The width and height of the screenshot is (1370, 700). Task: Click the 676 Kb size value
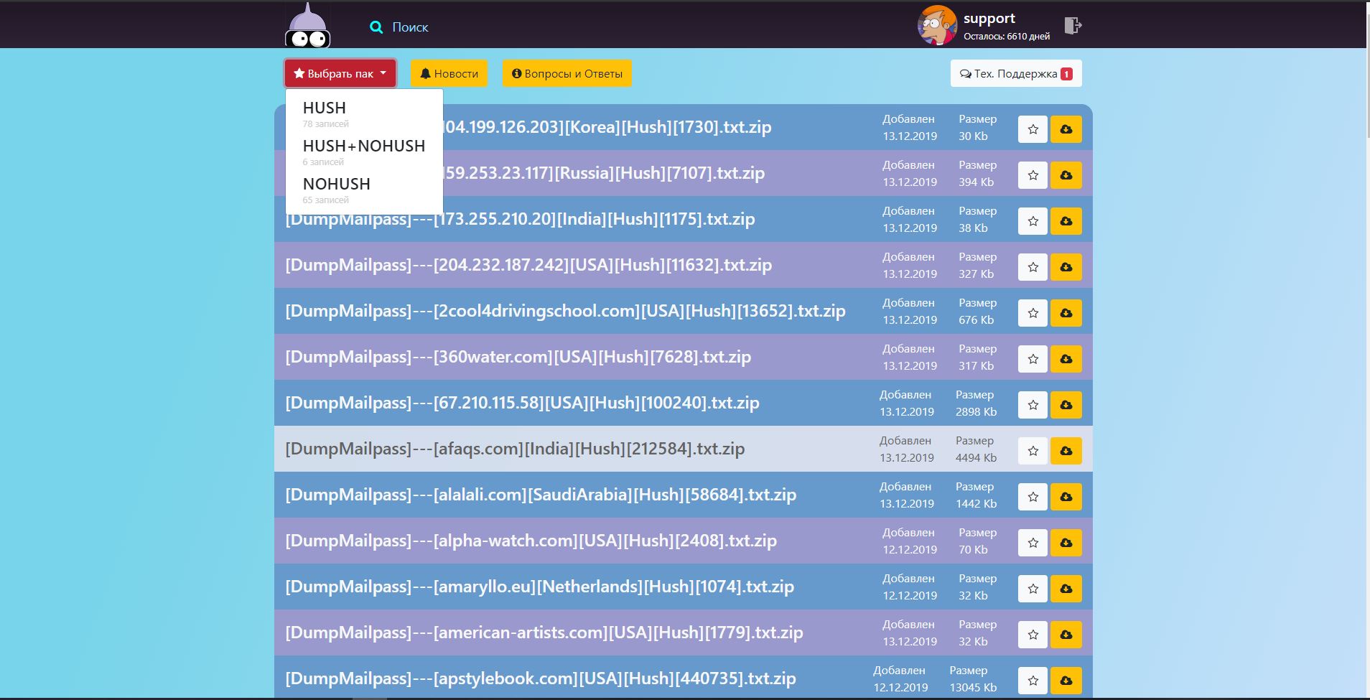(x=976, y=319)
